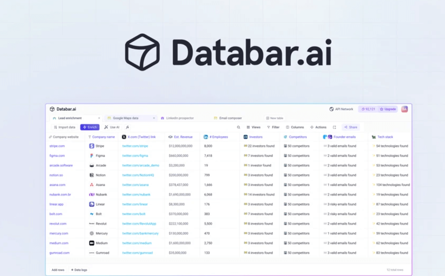The height and width of the screenshot is (276, 445).
Task: Click the formula fx icon
Action: coord(127,127)
